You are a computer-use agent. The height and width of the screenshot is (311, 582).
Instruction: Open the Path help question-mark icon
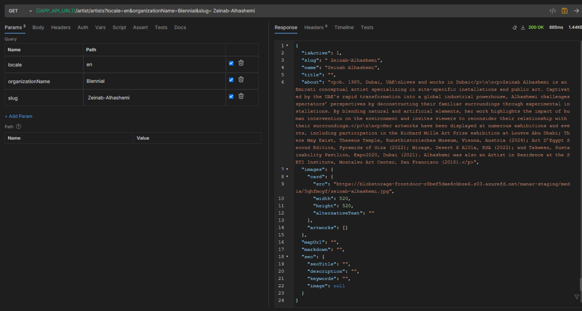pos(18,127)
